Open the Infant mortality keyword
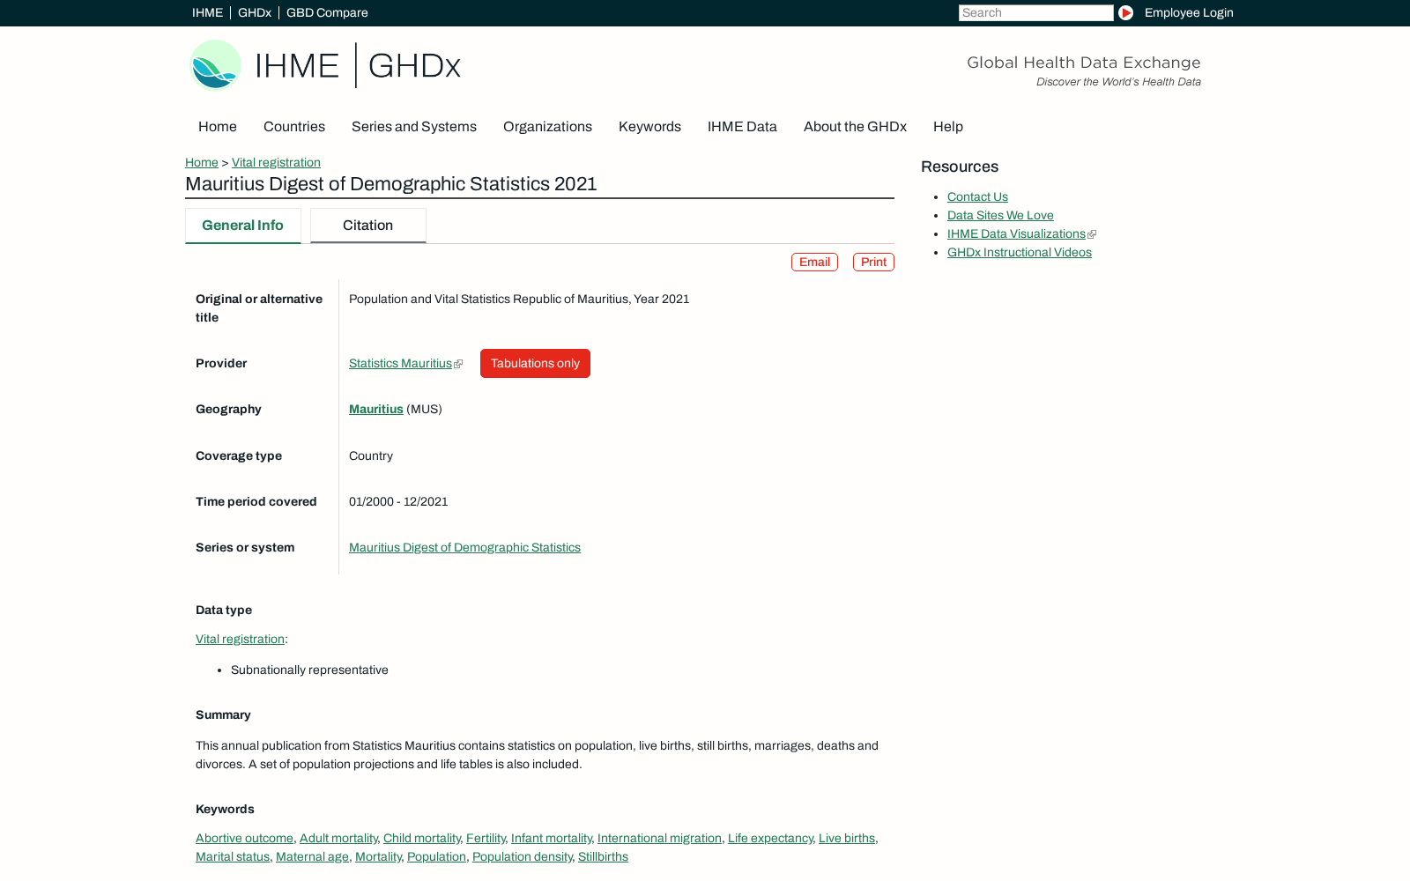 point(551,839)
